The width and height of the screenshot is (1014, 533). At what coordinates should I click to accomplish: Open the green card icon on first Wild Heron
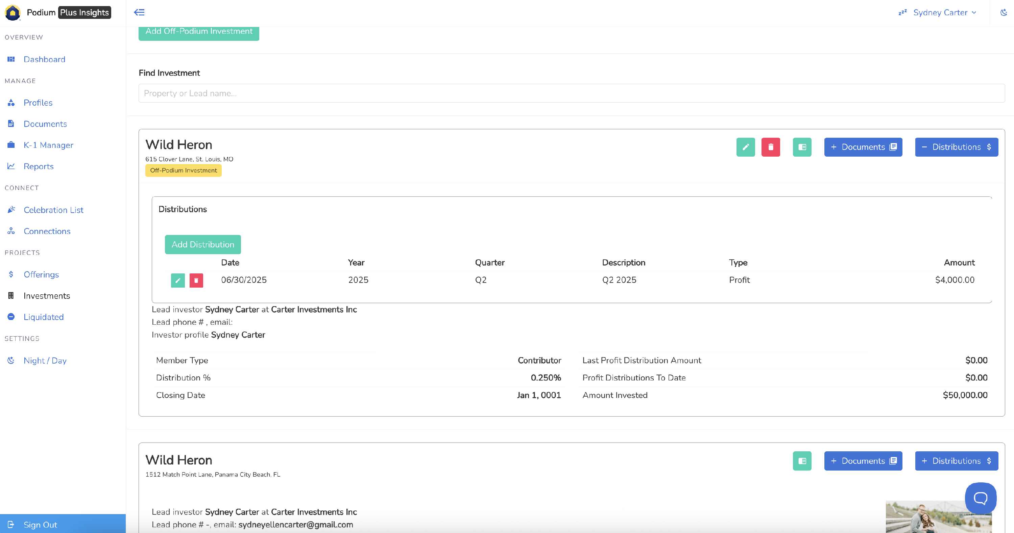tap(802, 147)
